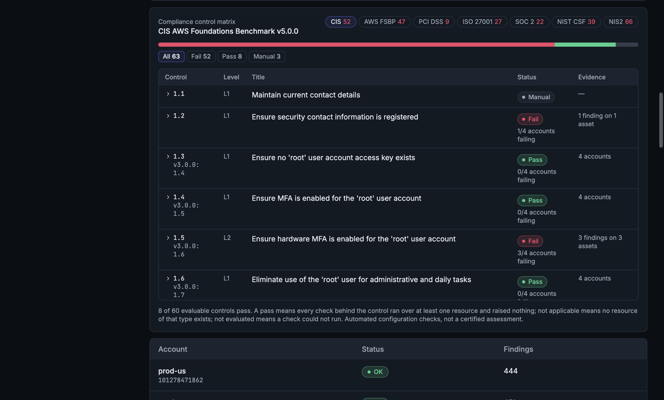Expand control 1.6 row chevron
The width and height of the screenshot is (664, 400).
pyautogui.click(x=168, y=279)
